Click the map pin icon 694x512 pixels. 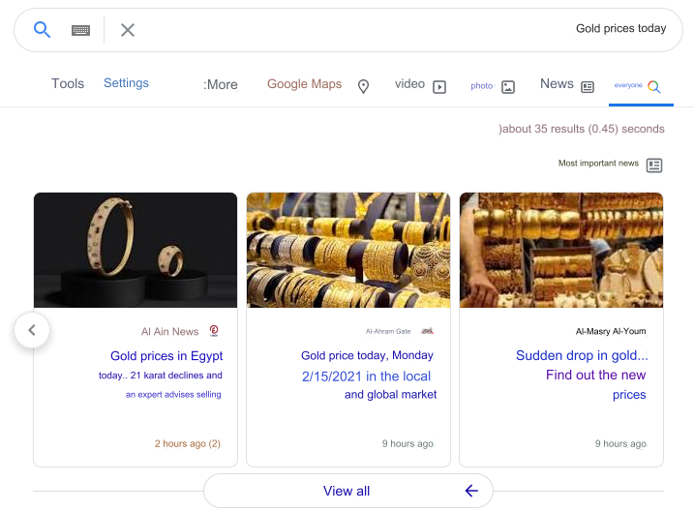(x=363, y=86)
